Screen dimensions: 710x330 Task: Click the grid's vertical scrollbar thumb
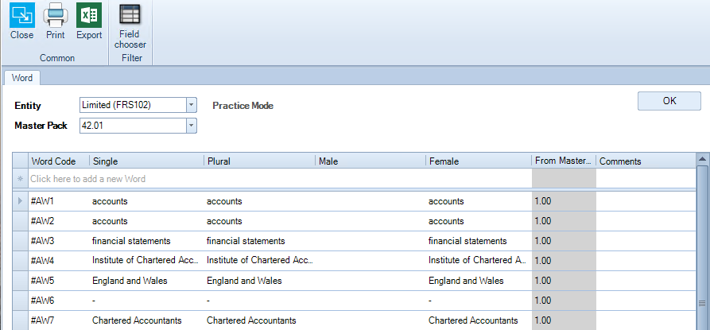(703, 247)
